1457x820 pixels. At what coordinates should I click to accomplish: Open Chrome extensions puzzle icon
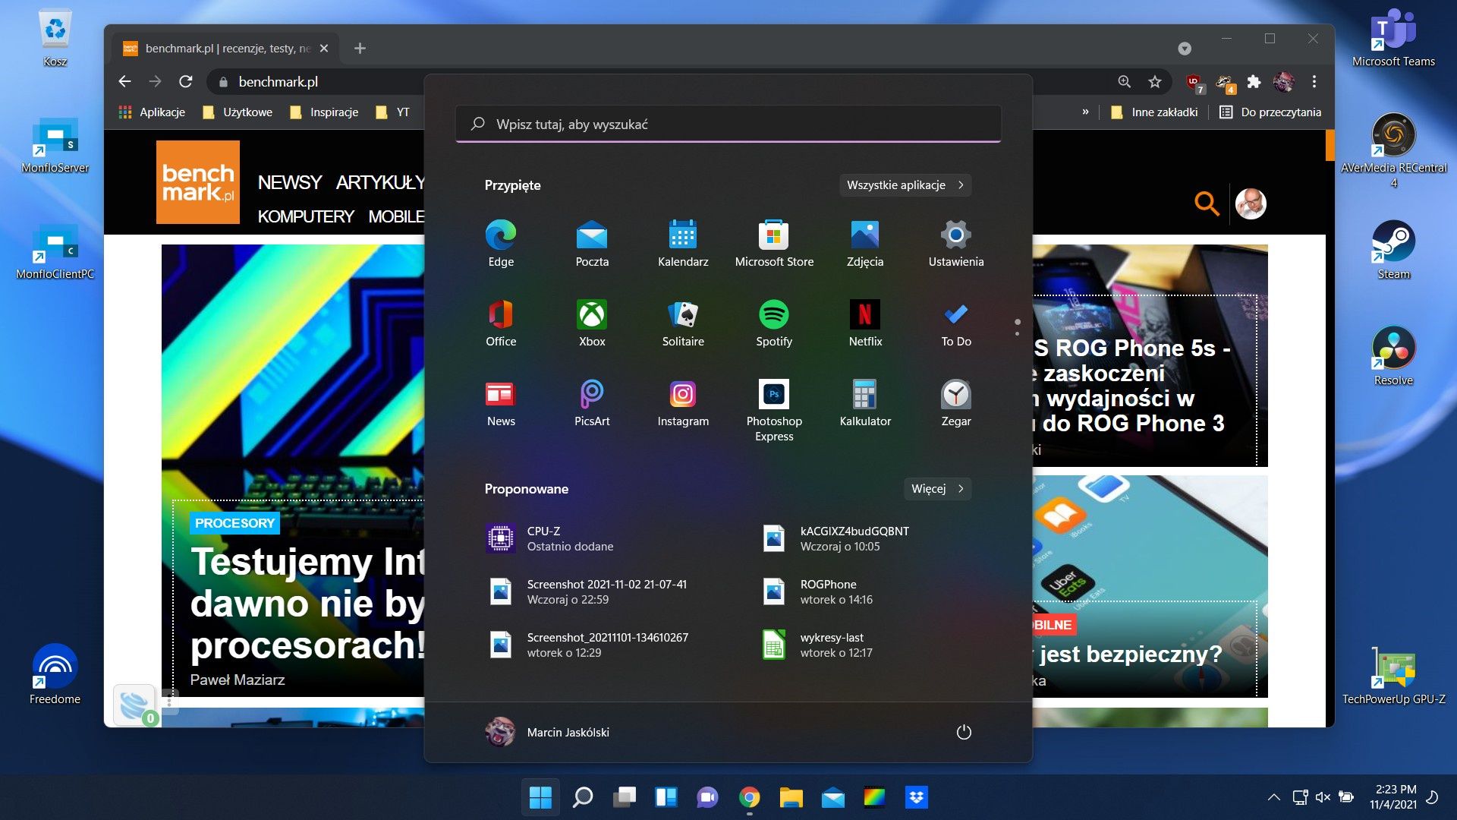(x=1254, y=81)
